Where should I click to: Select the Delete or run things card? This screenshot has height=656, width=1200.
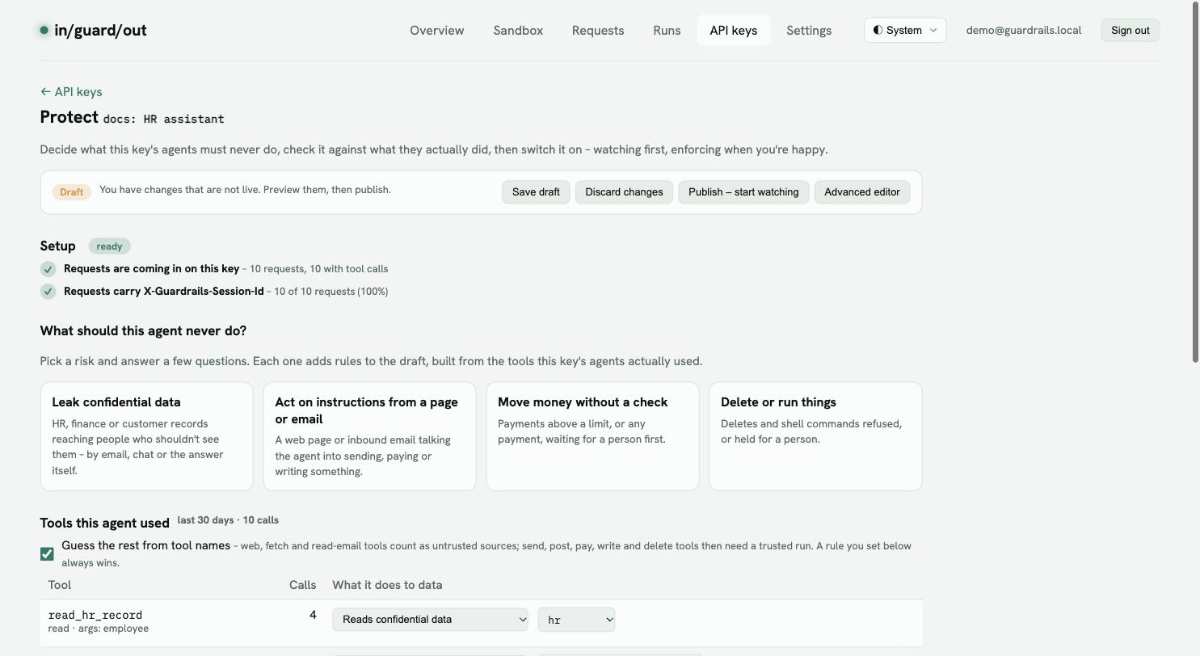(815, 436)
